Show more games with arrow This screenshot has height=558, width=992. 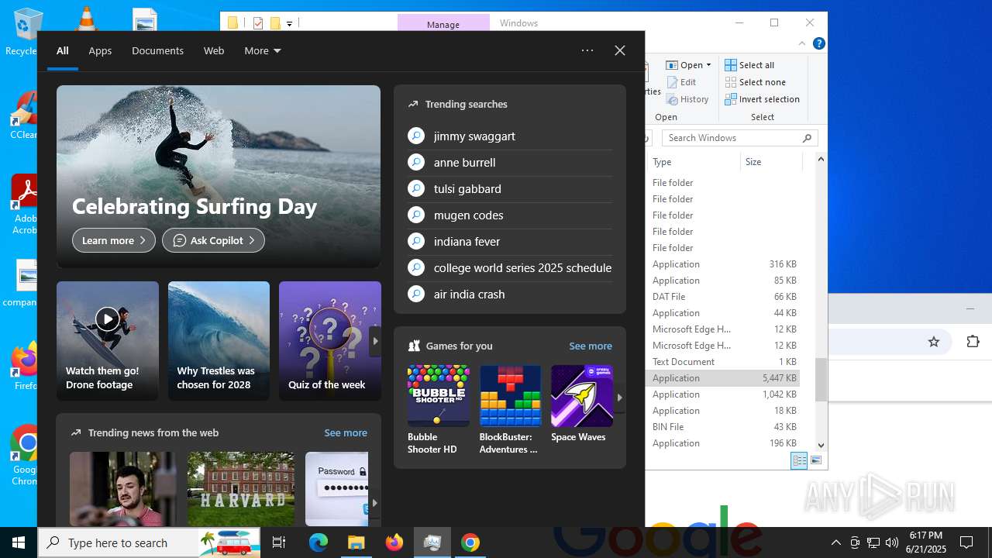[x=619, y=397]
